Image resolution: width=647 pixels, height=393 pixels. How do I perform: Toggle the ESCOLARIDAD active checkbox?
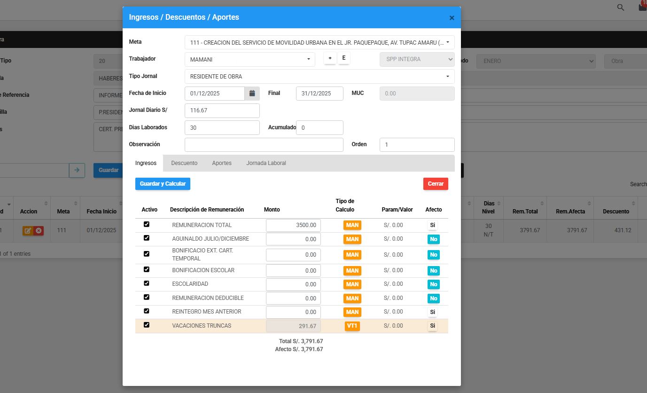point(147,283)
